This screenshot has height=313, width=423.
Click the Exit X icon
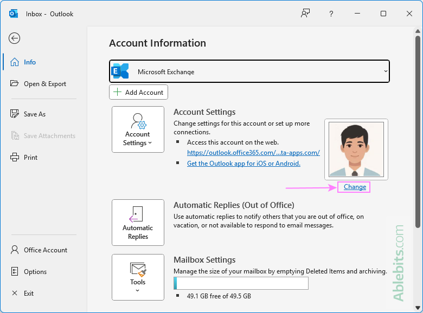(15, 293)
